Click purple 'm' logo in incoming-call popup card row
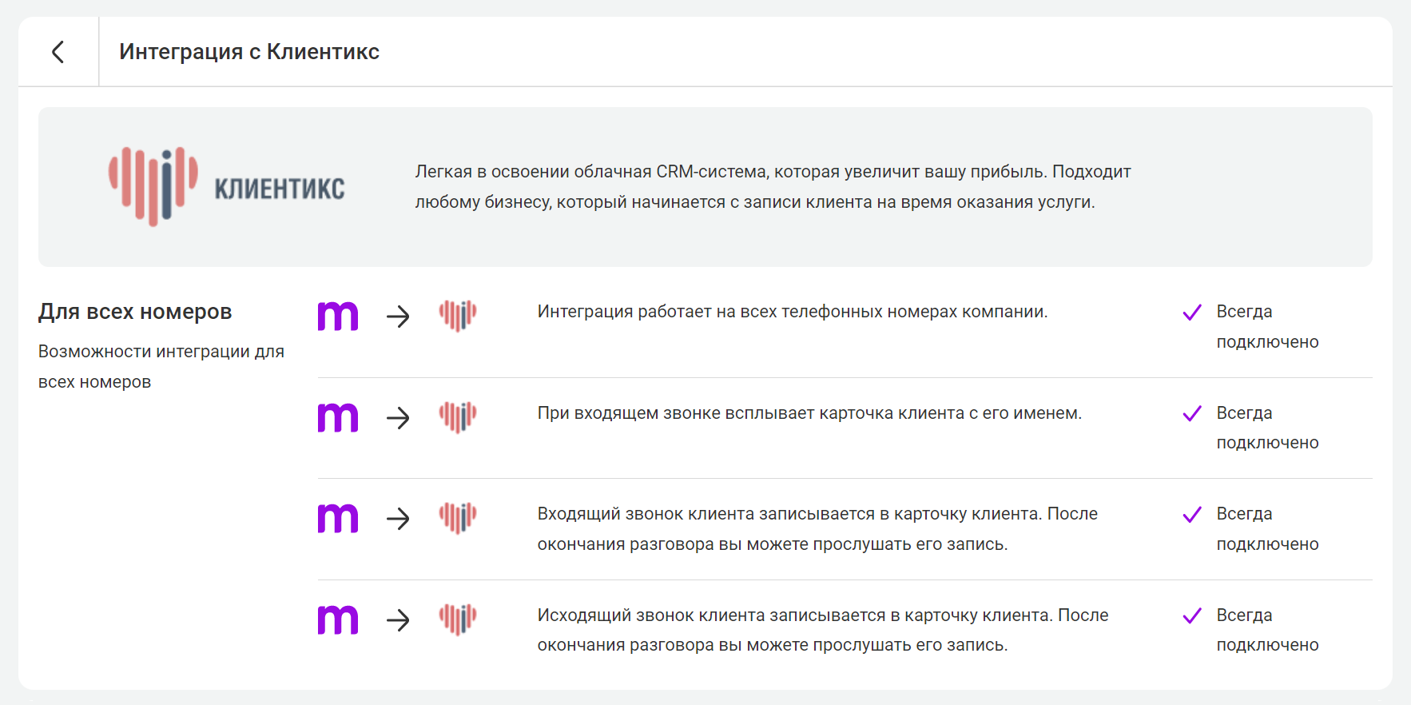This screenshot has height=705, width=1411. 338,417
